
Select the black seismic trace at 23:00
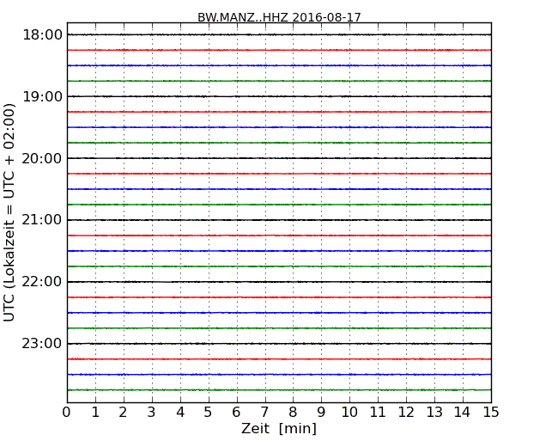coord(279,344)
